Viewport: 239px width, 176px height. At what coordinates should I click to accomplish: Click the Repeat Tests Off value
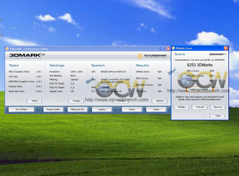72,91
